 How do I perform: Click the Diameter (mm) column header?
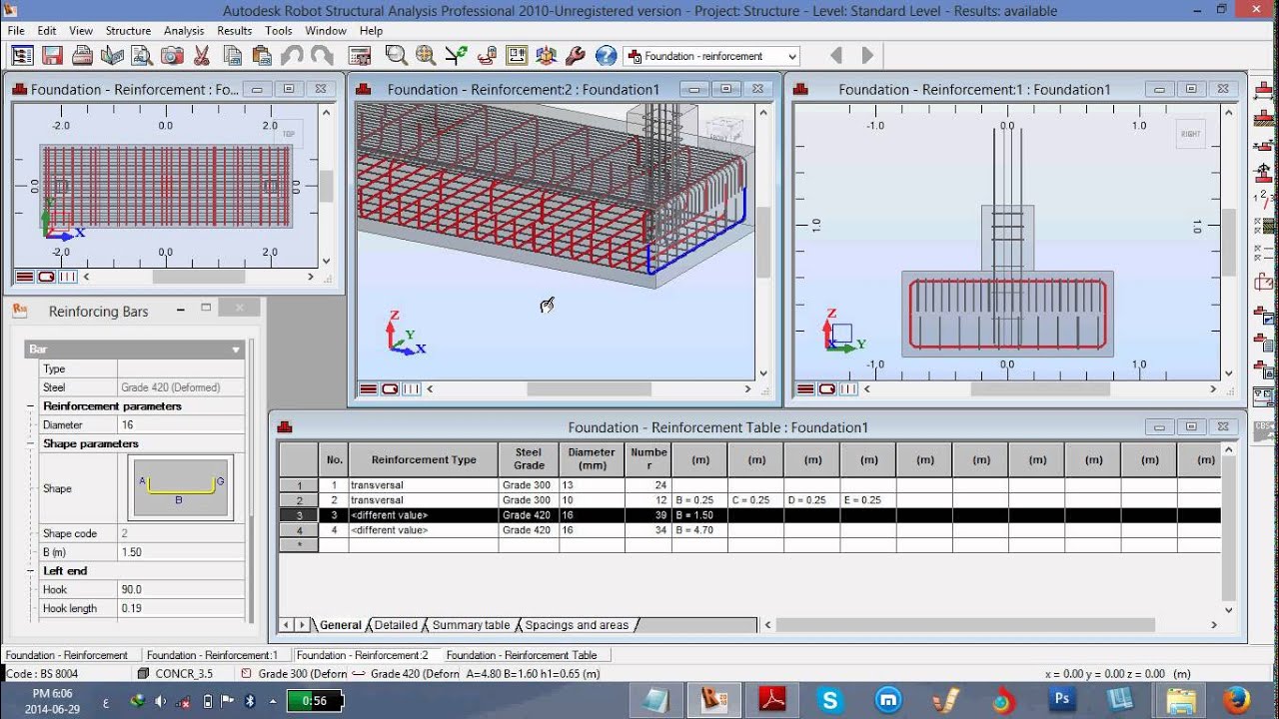[592, 459]
